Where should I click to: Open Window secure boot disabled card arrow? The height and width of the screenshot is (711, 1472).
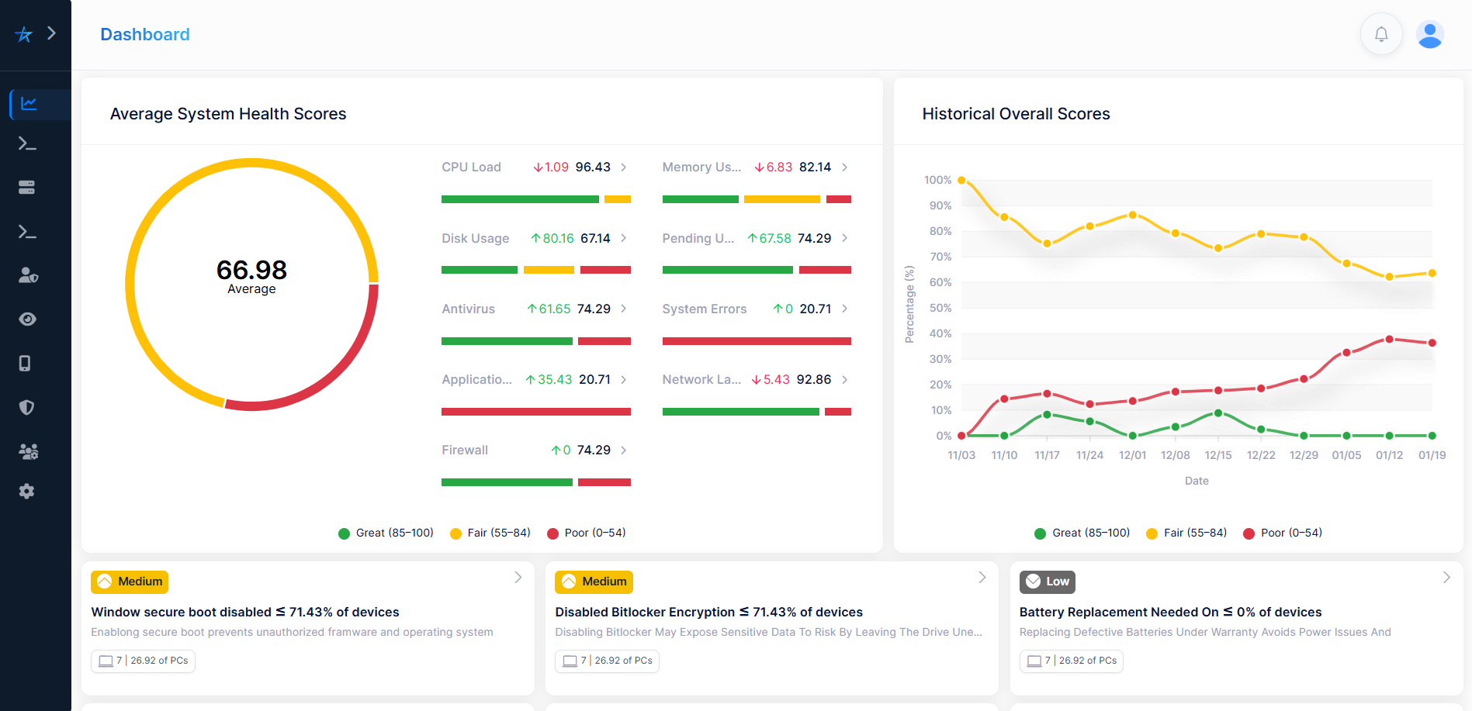(x=518, y=578)
